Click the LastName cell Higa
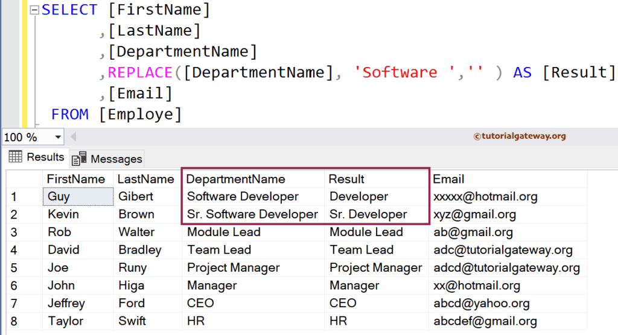 (x=147, y=286)
